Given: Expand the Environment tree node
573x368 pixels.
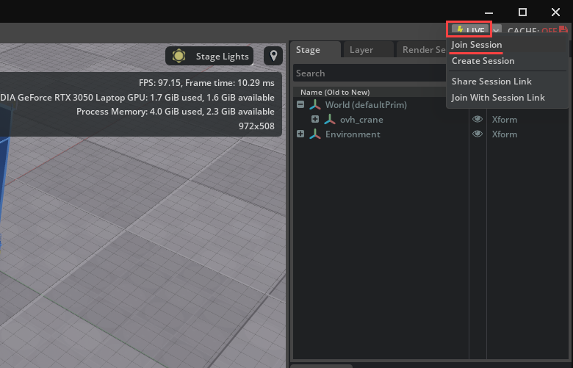Looking at the screenshot, I should click(300, 134).
